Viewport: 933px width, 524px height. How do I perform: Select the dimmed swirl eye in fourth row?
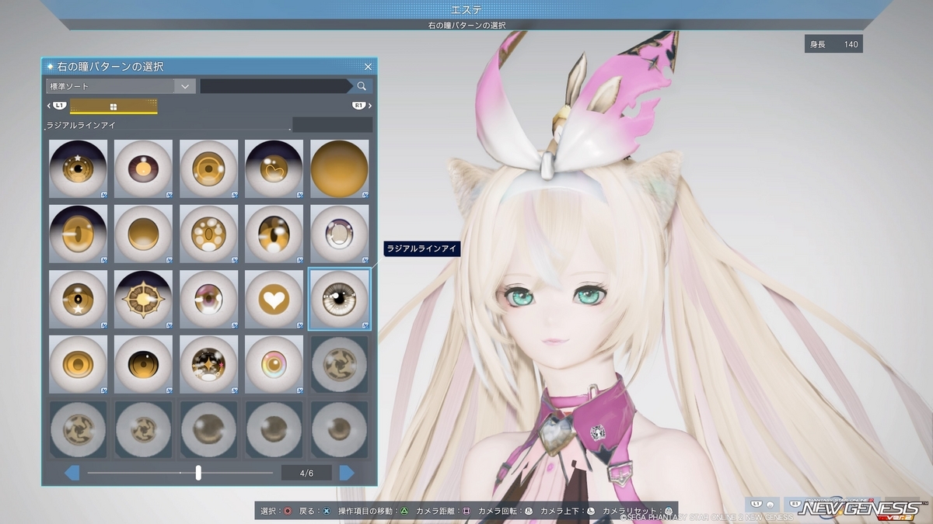(340, 364)
